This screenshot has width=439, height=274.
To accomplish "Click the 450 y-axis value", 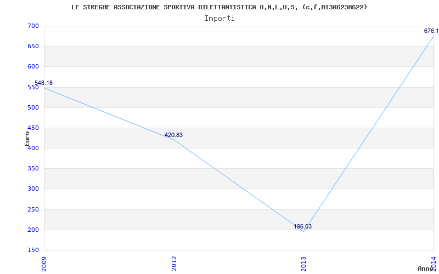I will [x=33, y=128].
